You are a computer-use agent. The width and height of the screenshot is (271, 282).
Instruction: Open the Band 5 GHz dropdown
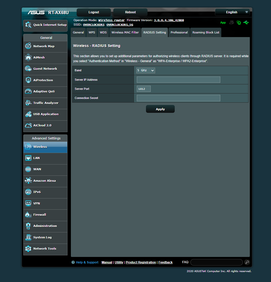point(146,70)
